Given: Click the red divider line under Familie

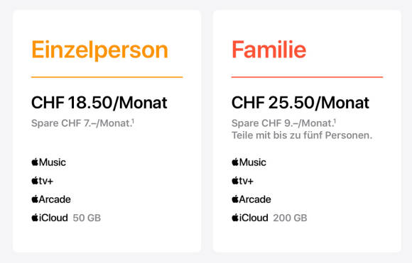Looking at the screenshot, I should coord(307,77).
